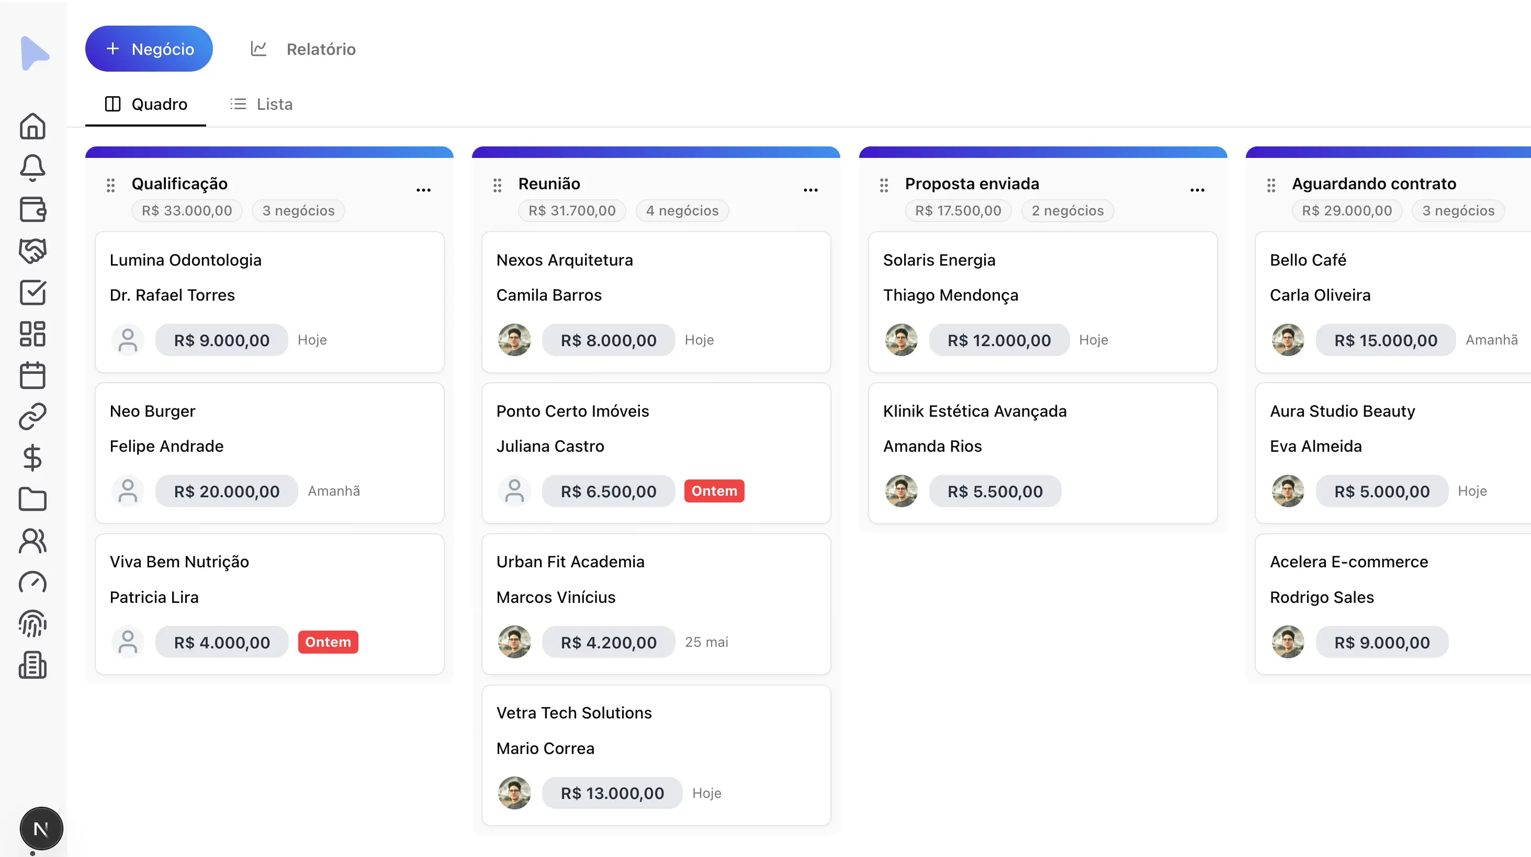The width and height of the screenshot is (1531, 857).
Task: Open the building company icon
Action: pyautogui.click(x=32, y=665)
